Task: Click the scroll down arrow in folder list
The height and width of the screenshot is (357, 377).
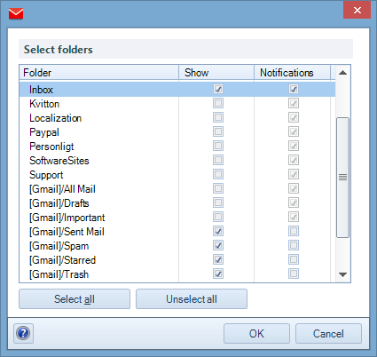Action: [x=342, y=274]
